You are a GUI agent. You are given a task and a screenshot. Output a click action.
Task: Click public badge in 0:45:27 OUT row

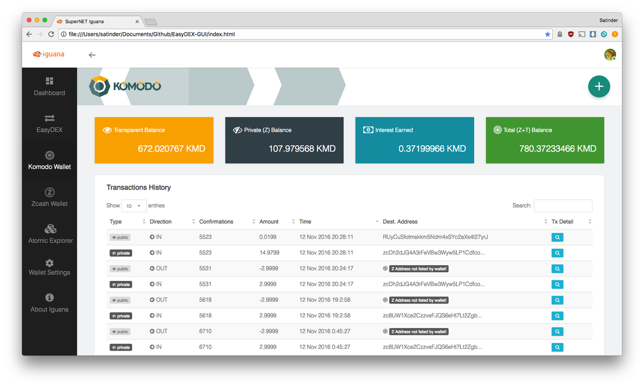coord(120,332)
